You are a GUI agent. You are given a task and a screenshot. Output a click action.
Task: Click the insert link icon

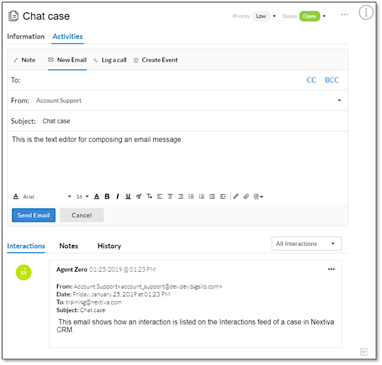point(236,196)
